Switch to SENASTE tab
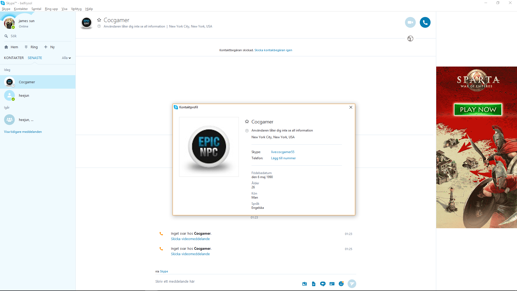Image resolution: width=517 pixels, height=291 pixels. click(35, 58)
